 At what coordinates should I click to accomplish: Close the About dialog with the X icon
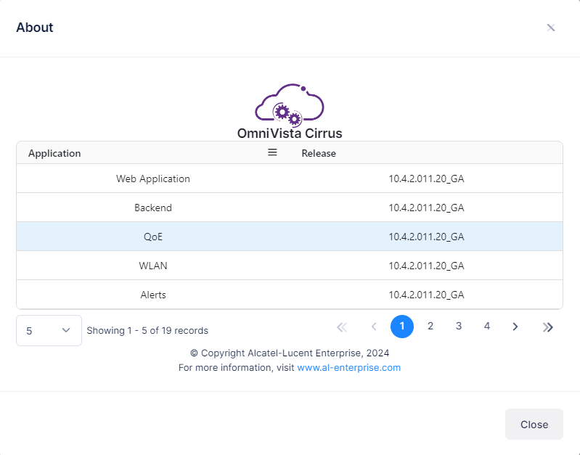(551, 28)
